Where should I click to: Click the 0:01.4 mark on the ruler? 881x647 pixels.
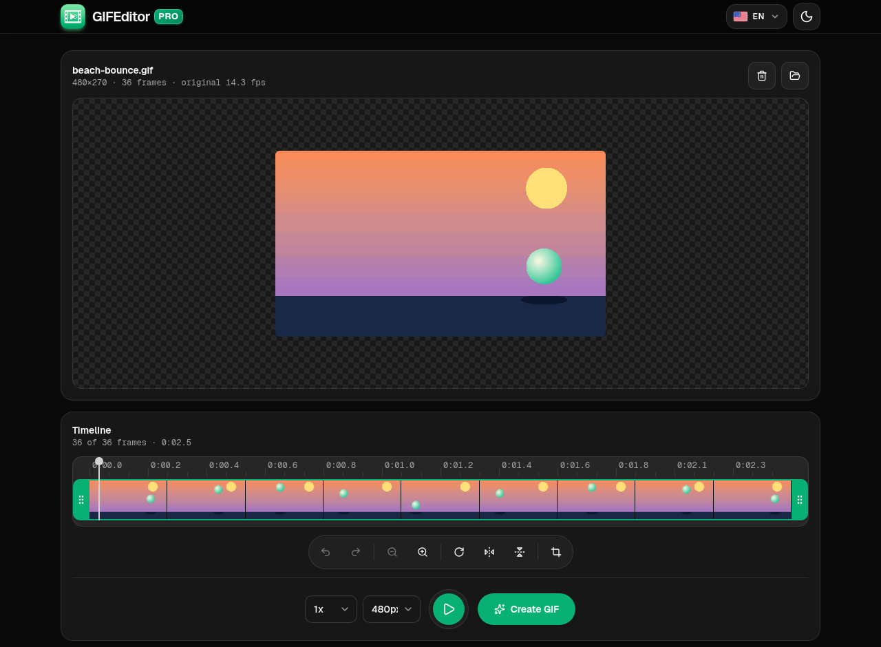517,465
